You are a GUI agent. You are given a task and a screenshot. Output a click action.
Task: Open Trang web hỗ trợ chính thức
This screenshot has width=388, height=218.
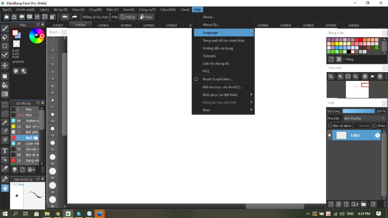click(x=224, y=40)
